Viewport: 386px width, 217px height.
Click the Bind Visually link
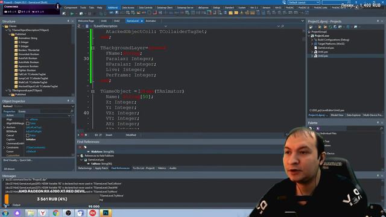(x=11, y=160)
